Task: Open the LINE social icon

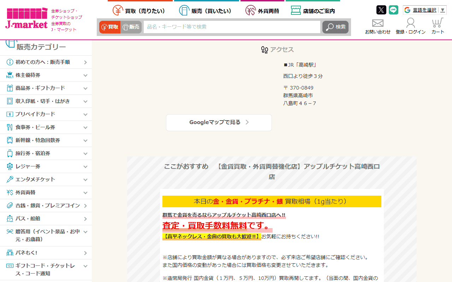Action: click(393, 10)
